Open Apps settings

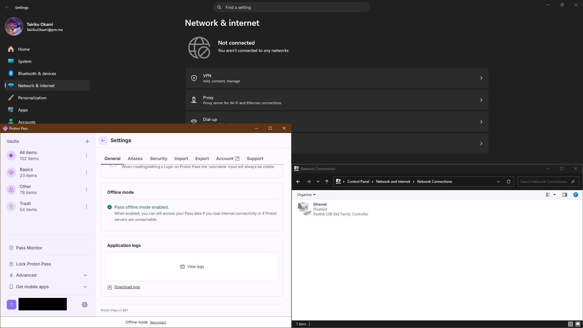tap(47, 110)
